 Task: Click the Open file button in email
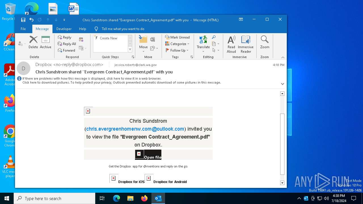[148, 155]
